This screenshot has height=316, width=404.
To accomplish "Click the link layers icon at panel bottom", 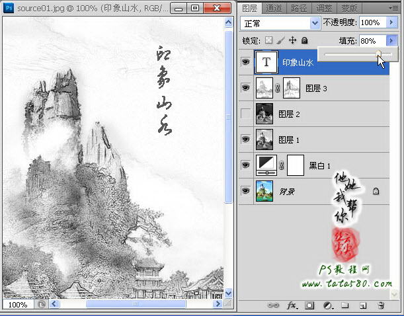I will [273, 305].
